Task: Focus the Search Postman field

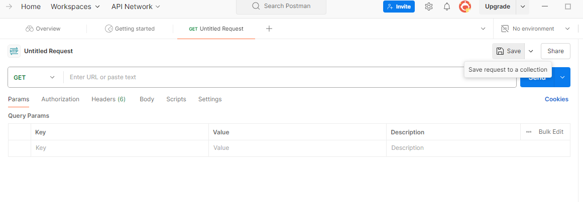Action: pos(281,7)
